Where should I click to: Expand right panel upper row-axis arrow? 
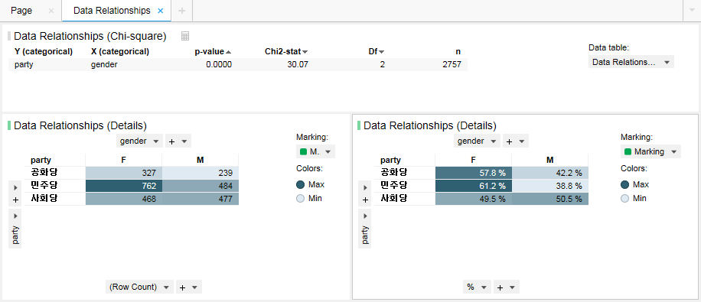(x=365, y=187)
